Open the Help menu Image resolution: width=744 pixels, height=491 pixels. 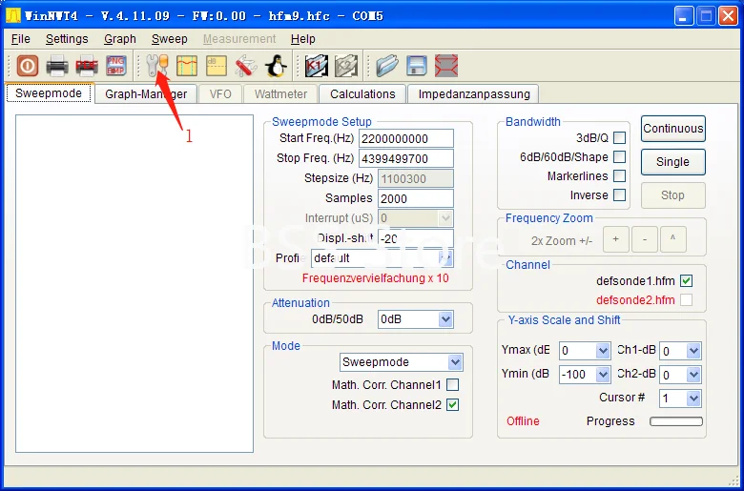(x=302, y=39)
